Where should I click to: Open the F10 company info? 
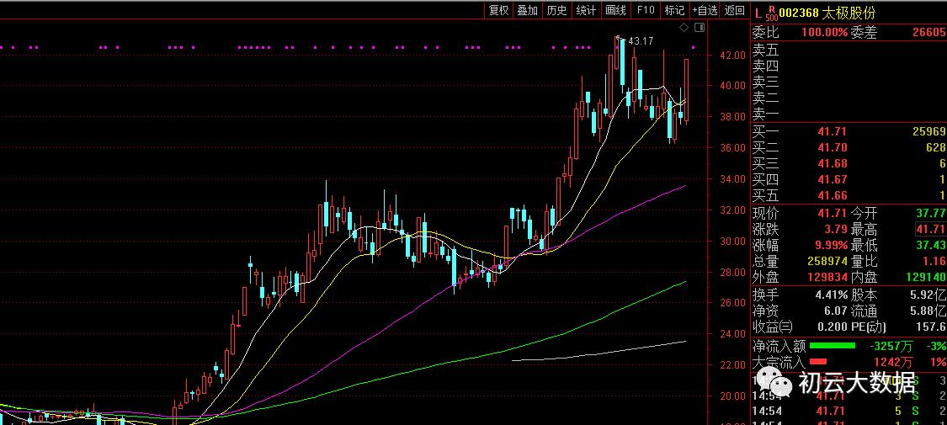point(646,9)
